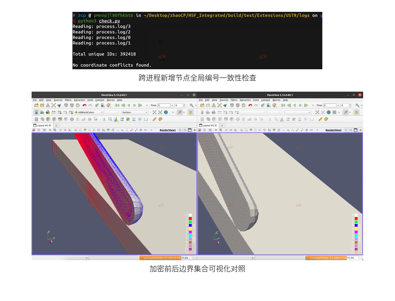Click blue block color 3 swatch in right legend
This screenshot has width=395, height=301.
tap(356, 225)
